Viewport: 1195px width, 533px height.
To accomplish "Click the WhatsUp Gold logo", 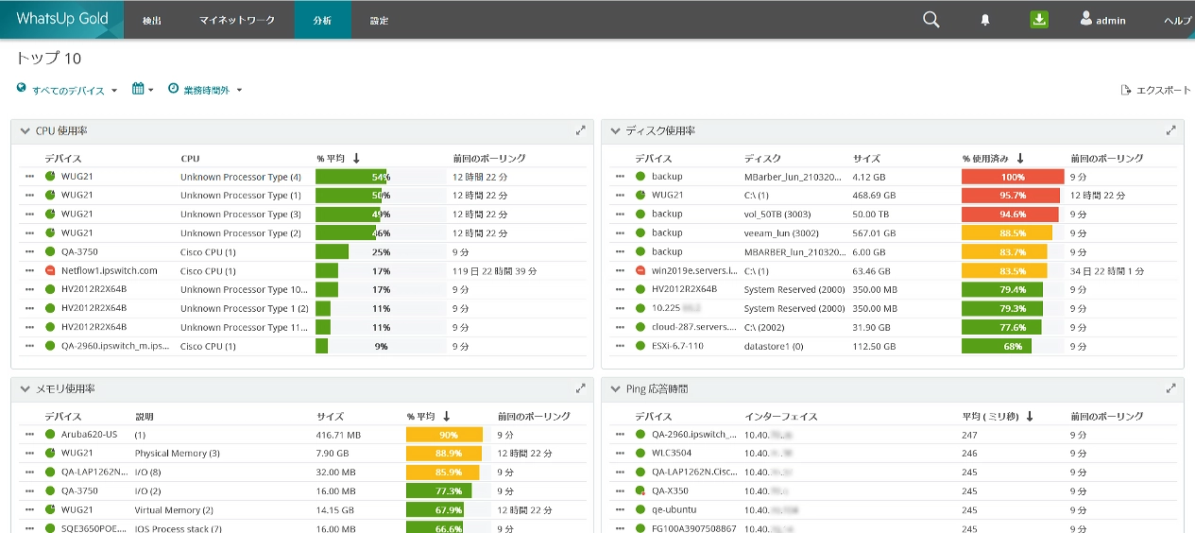I will (x=61, y=19).
